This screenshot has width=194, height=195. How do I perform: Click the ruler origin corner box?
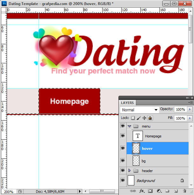click(4, 10)
